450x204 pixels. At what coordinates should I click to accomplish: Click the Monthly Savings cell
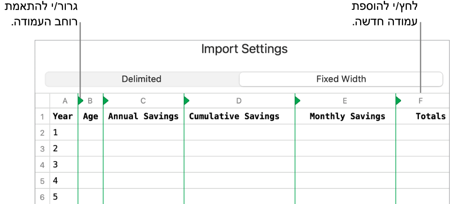pos(347,117)
